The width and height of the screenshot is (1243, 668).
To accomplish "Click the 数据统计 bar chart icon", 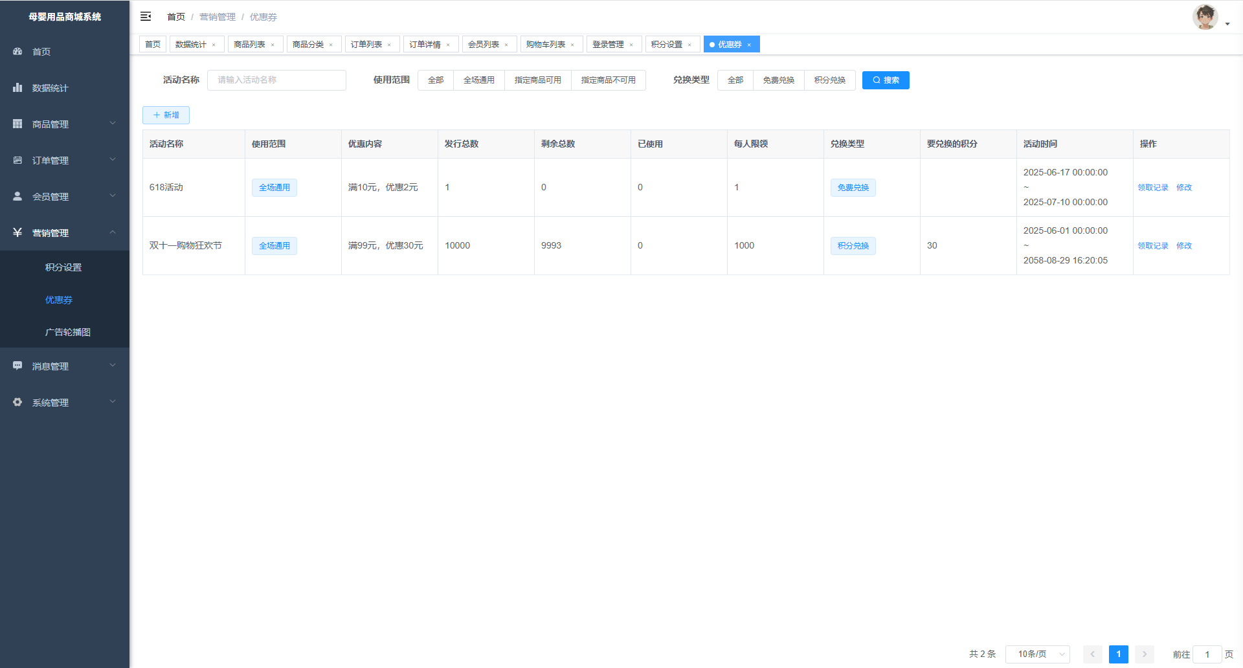I will 17,87.
